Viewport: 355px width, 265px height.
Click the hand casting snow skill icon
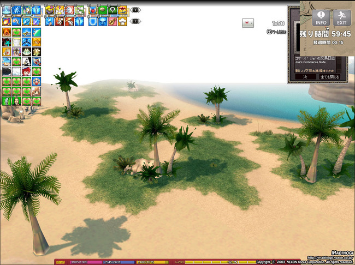(50, 21)
